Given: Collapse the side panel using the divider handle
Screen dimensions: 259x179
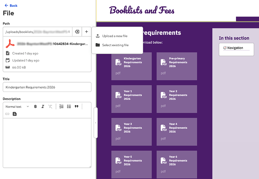Looking at the screenshot, I should [95, 123].
